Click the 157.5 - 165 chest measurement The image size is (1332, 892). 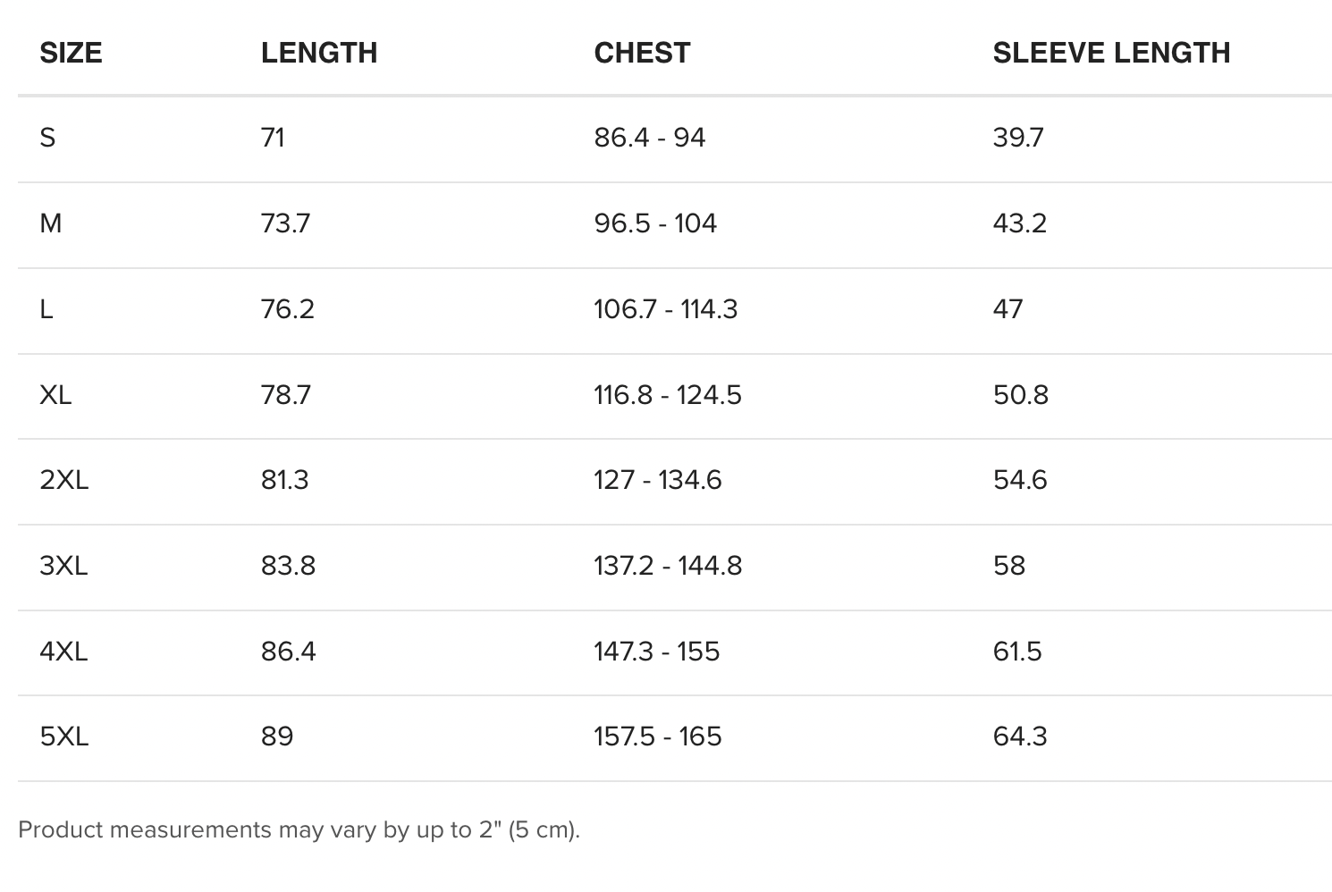click(657, 736)
